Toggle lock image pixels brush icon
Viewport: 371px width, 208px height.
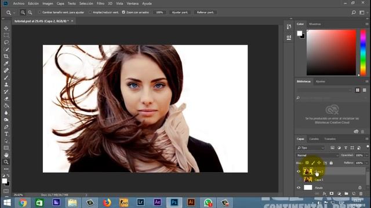(313, 163)
